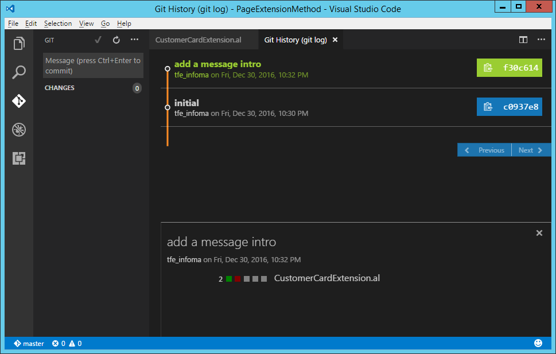Image resolution: width=556 pixels, height=354 pixels.
Task: Click the red deletions square in diff stat
Action: point(238,279)
